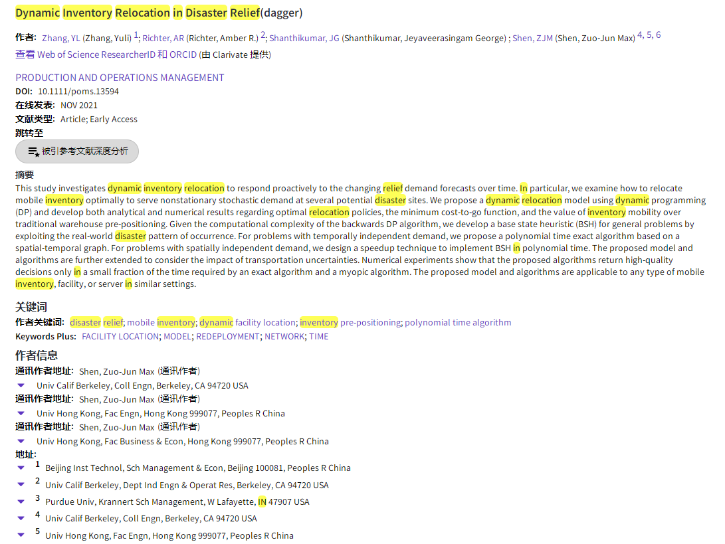Click the author keyword inventory pre-positioning
Screen dimensions: 725x544
tap(350, 323)
